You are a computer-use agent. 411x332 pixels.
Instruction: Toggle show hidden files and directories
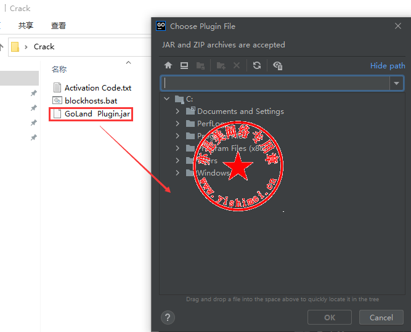(277, 65)
